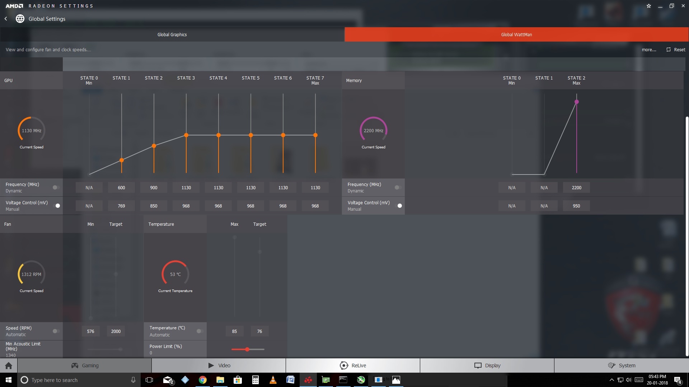Open the ReLive section
The width and height of the screenshot is (689, 387).
coord(353,365)
